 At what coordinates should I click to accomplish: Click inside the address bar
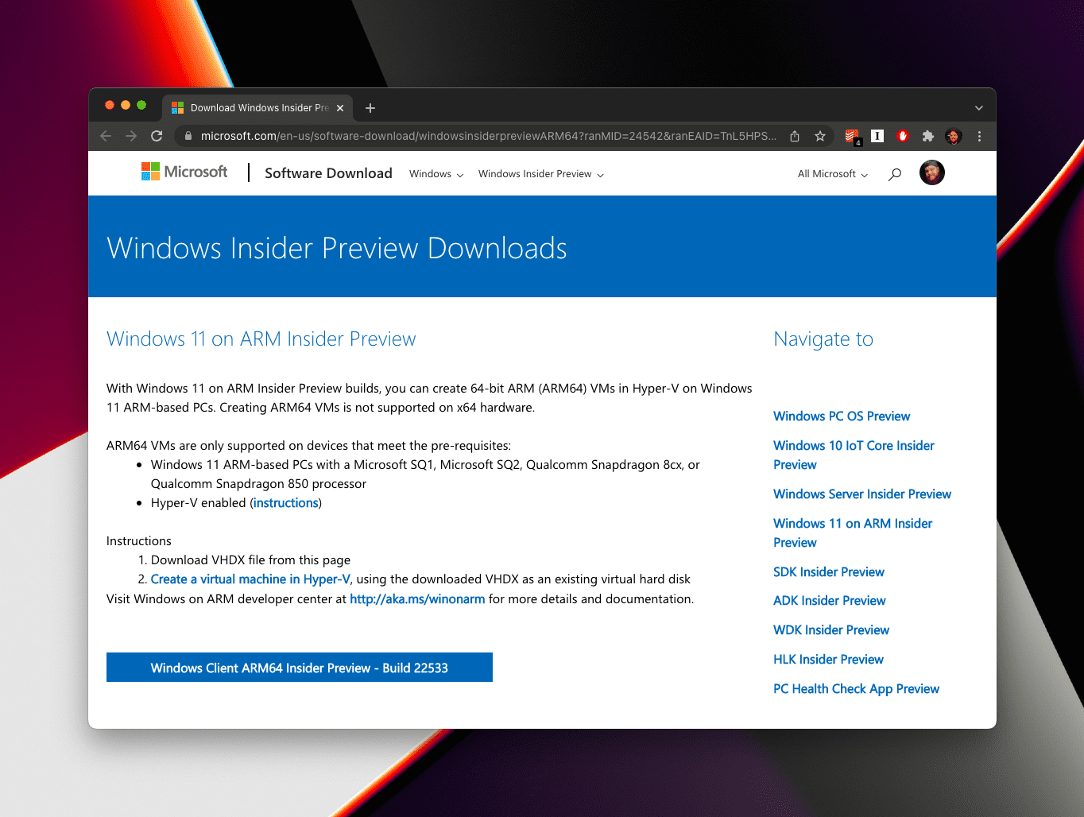(477, 136)
